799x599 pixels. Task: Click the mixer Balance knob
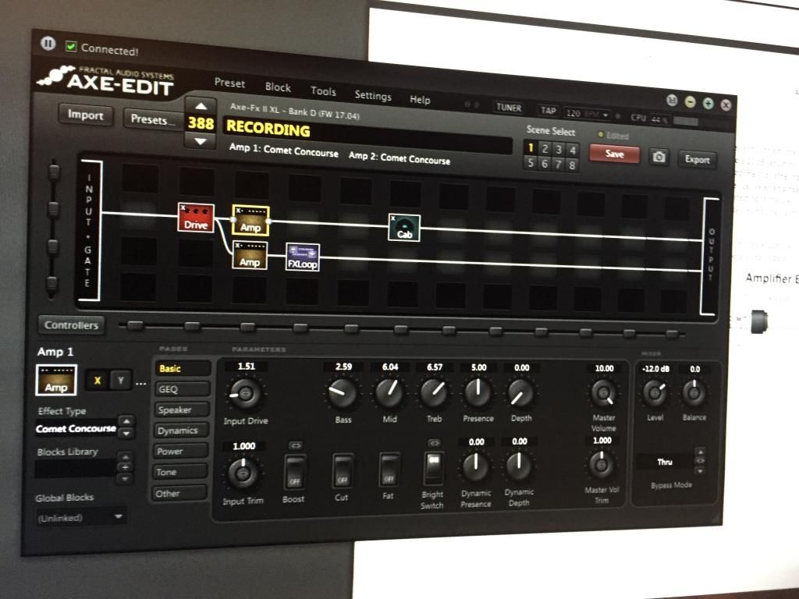(694, 393)
